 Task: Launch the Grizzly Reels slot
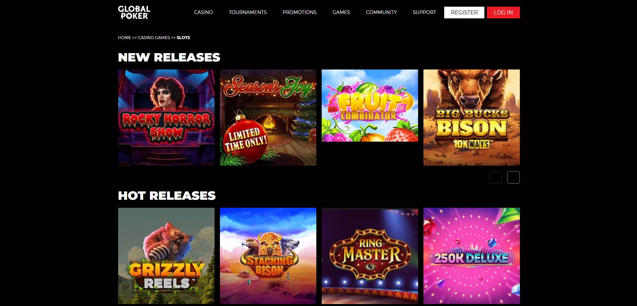click(x=166, y=256)
